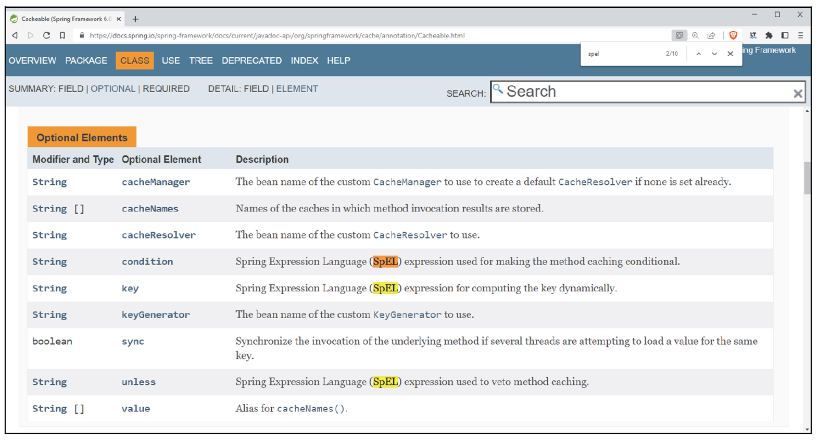Open the cacheResolver element link
Image resolution: width=818 pixels, height=440 pixels.
[x=159, y=235]
